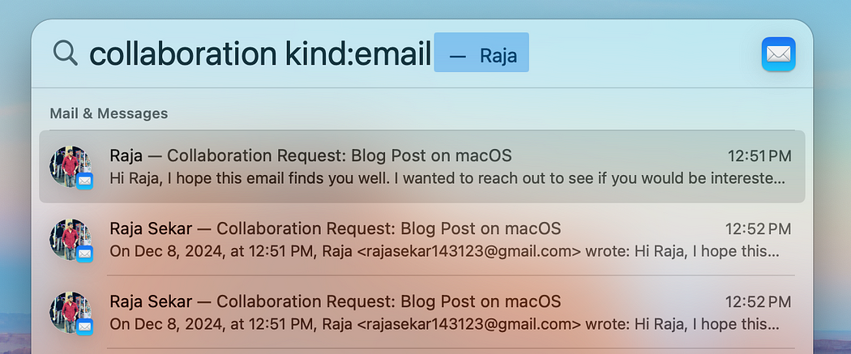Click the mail badge on top result's avatar
The height and width of the screenshot is (354, 851).
85,181
